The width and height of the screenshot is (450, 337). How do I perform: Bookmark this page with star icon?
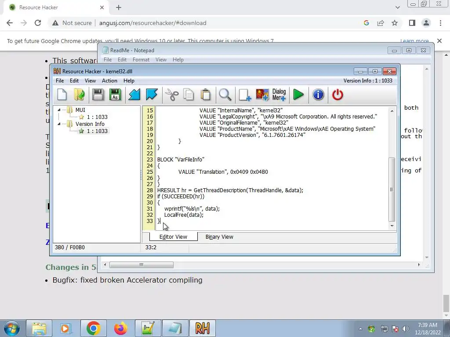[x=395, y=23]
